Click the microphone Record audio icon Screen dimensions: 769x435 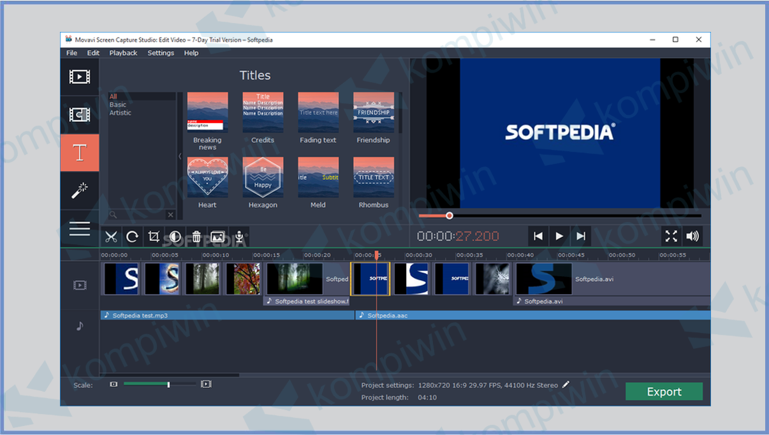coord(239,237)
